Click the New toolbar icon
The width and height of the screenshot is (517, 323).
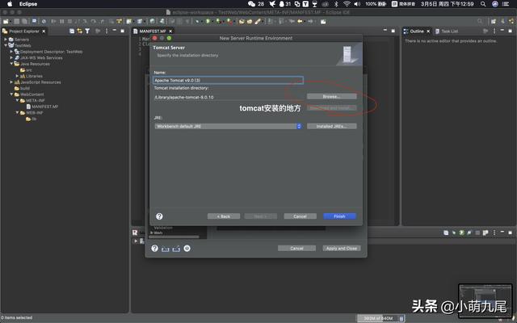[x=6, y=22]
